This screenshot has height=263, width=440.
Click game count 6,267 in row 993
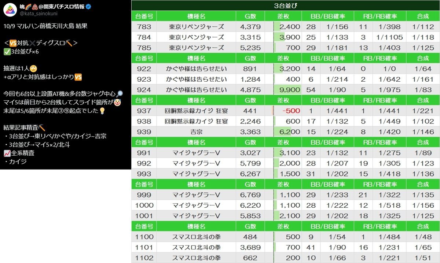[x=250, y=174]
